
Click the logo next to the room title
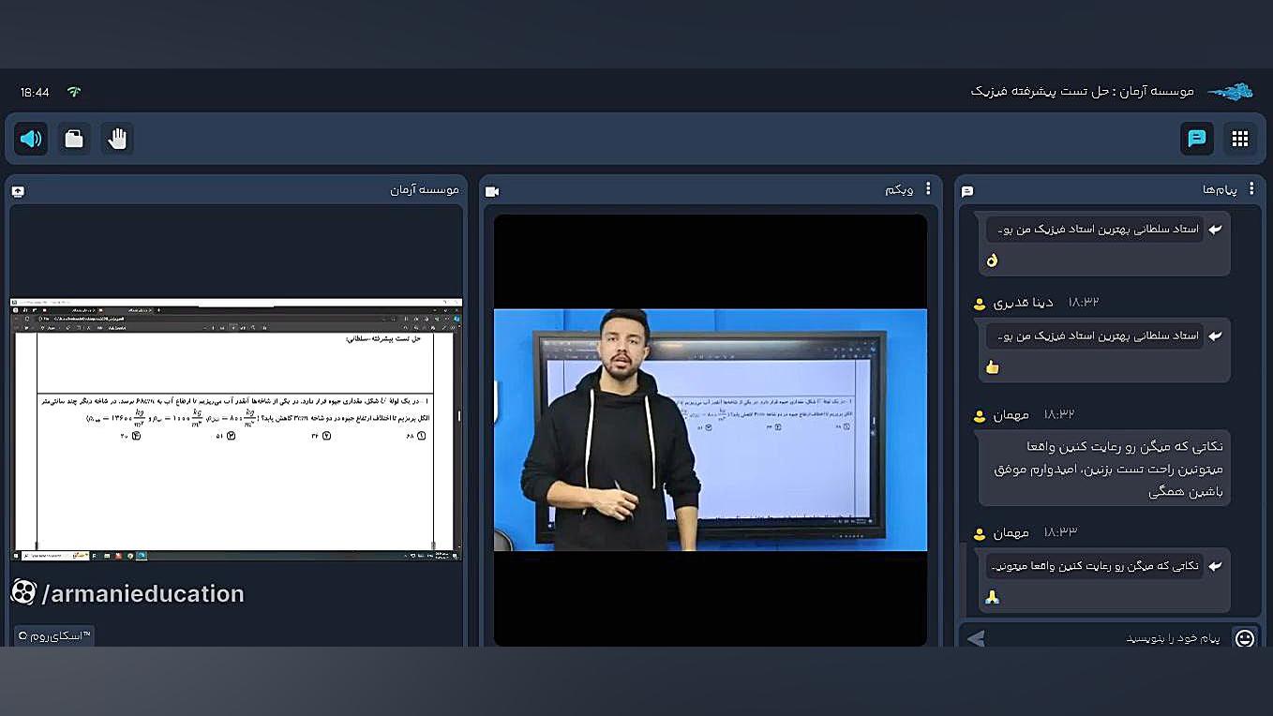(1230, 92)
